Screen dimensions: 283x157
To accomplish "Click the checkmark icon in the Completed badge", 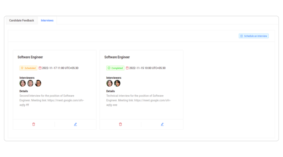I will coord(109,68).
